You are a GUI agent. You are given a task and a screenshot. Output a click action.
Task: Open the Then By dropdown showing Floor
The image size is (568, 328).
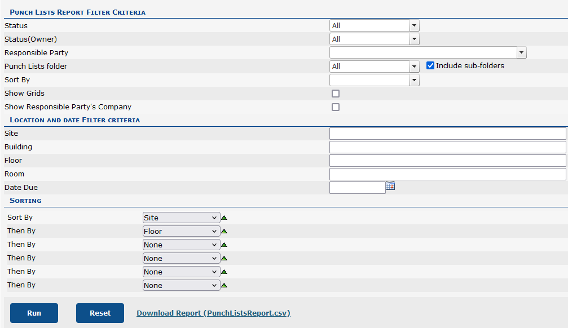point(182,231)
